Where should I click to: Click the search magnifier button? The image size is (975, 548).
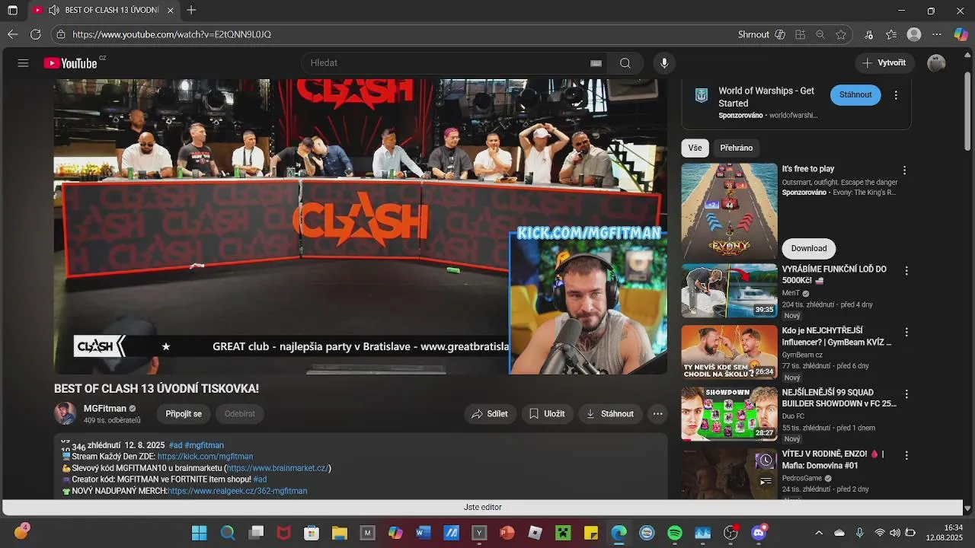pos(625,63)
